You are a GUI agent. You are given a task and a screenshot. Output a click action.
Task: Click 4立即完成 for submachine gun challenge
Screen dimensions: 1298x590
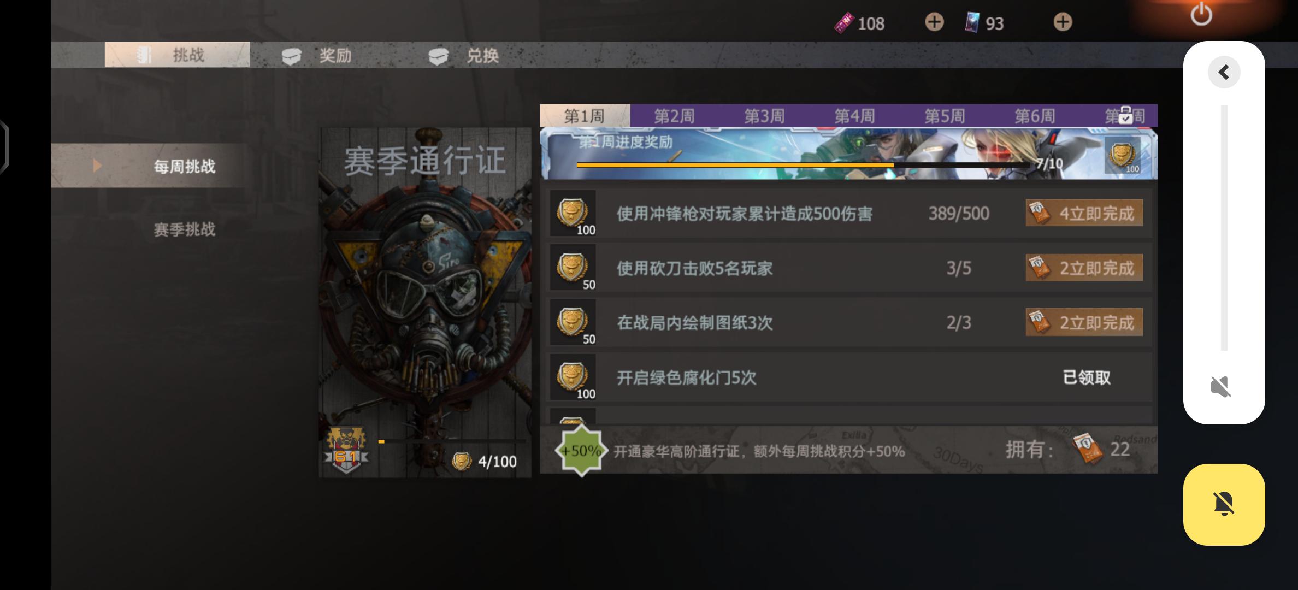pyautogui.click(x=1084, y=213)
